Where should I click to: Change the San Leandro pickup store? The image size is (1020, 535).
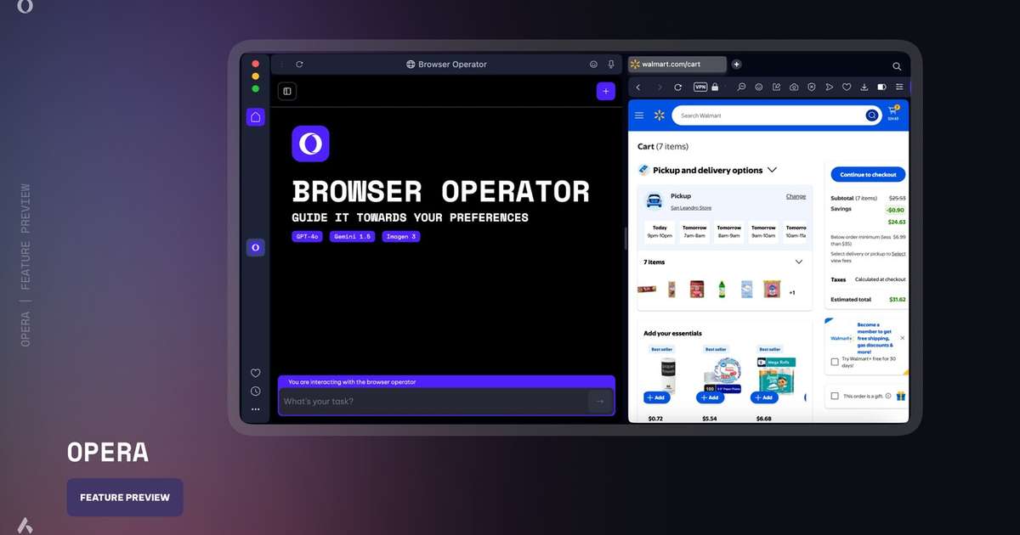tap(796, 196)
